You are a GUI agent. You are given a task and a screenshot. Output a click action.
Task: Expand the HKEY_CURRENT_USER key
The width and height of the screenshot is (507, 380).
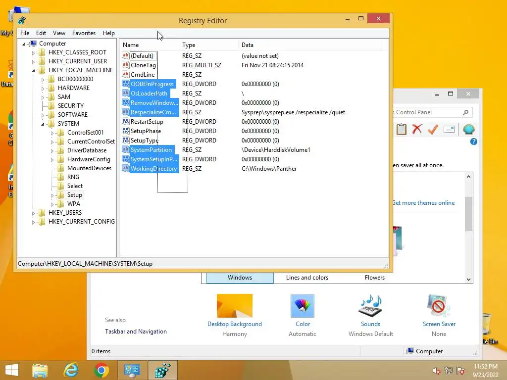coord(33,61)
